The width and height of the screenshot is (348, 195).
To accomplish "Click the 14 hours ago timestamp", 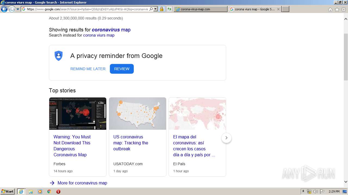I will click(x=63, y=171).
